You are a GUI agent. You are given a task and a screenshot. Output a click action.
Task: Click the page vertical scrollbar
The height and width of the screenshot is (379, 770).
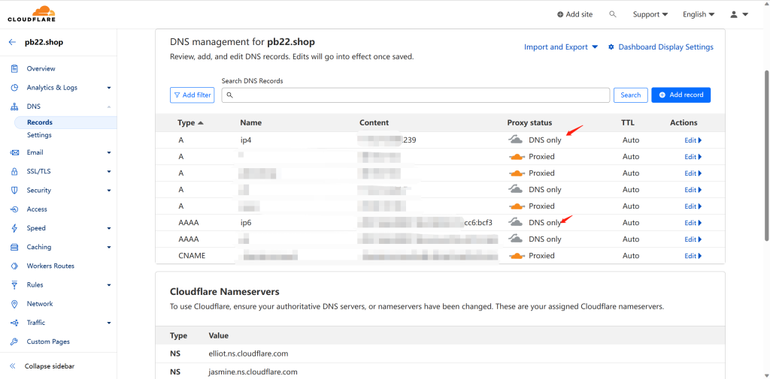point(766,155)
